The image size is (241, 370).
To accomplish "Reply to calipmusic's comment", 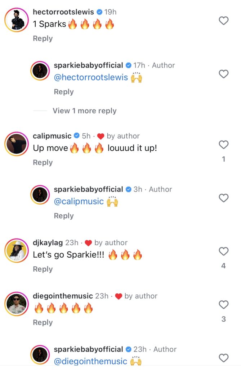I will coord(43,163).
